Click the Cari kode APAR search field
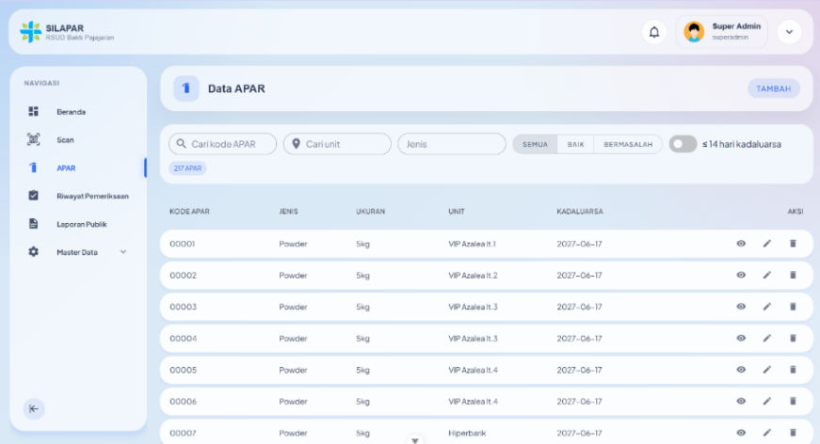Screen dimensions: 820x444 tap(223, 144)
